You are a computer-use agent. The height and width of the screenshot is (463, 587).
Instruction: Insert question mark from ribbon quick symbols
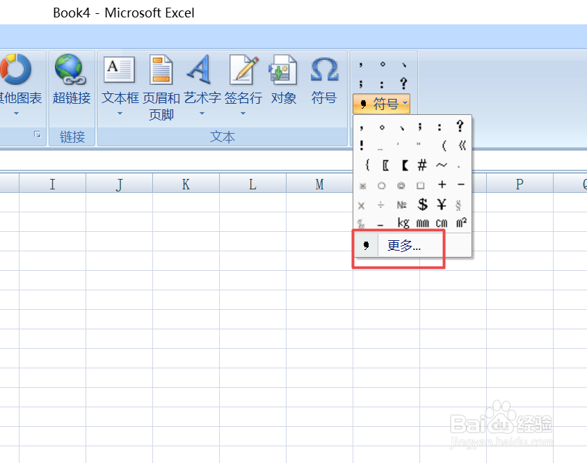point(403,84)
